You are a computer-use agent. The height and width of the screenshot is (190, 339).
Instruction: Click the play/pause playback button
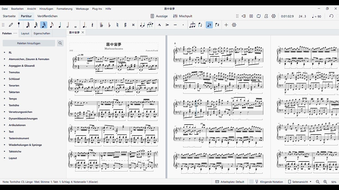pyautogui.click(x=251, y=16)
